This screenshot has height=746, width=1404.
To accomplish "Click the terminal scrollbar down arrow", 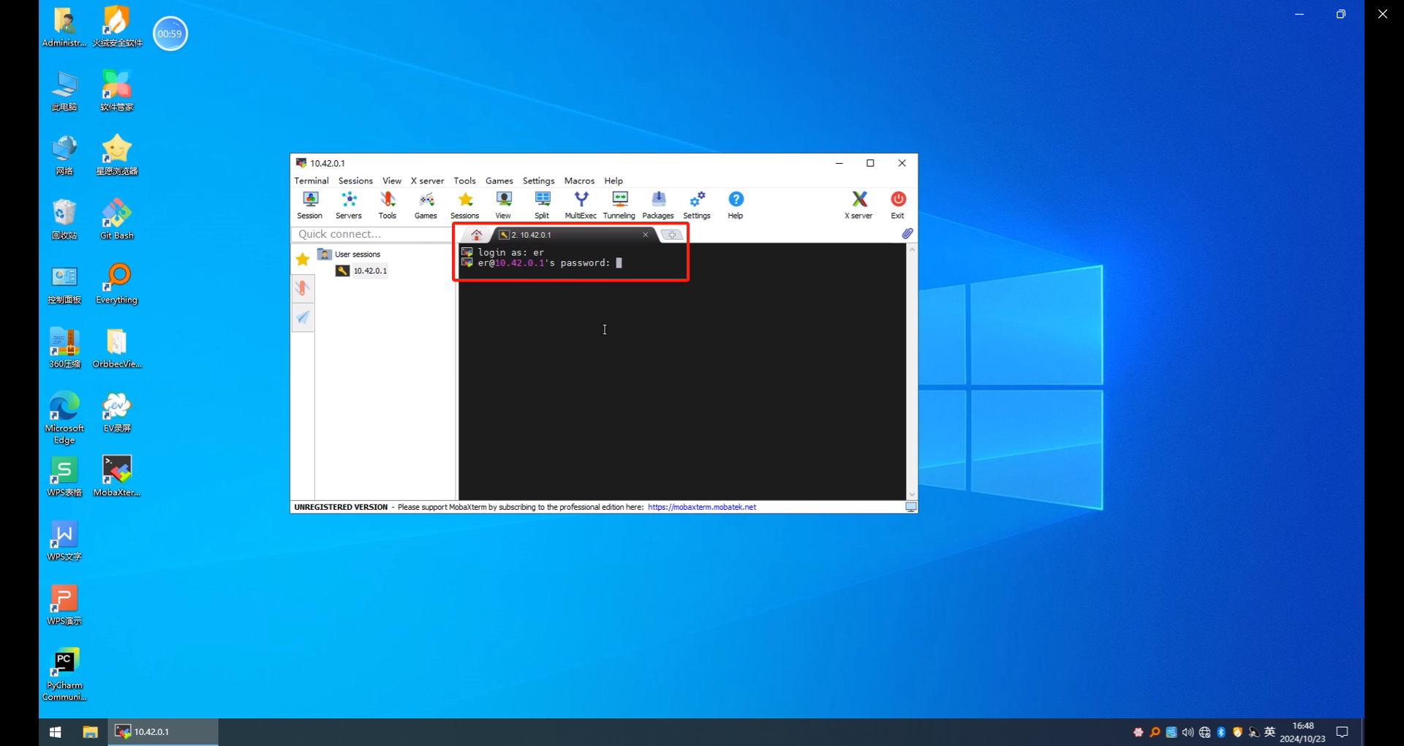I will pos(912,494).
